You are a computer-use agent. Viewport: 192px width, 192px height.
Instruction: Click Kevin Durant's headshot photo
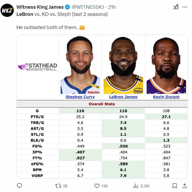click(x=166, y=65)
